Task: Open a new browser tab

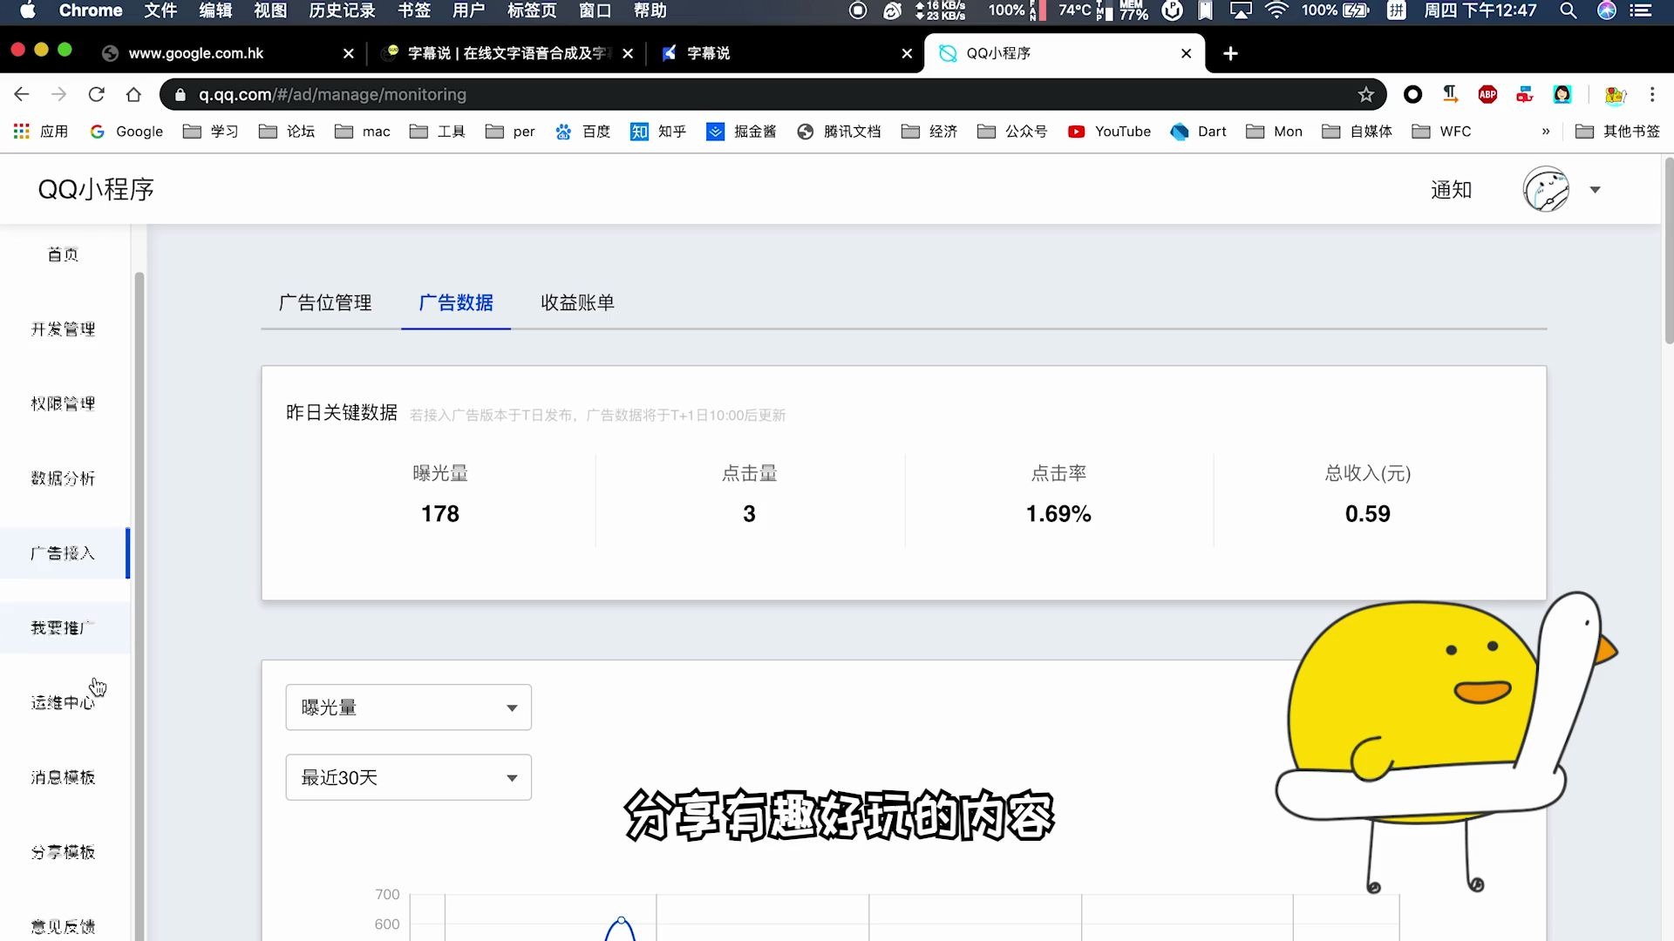Action: pyautogui.click(x=1230, y=53)
